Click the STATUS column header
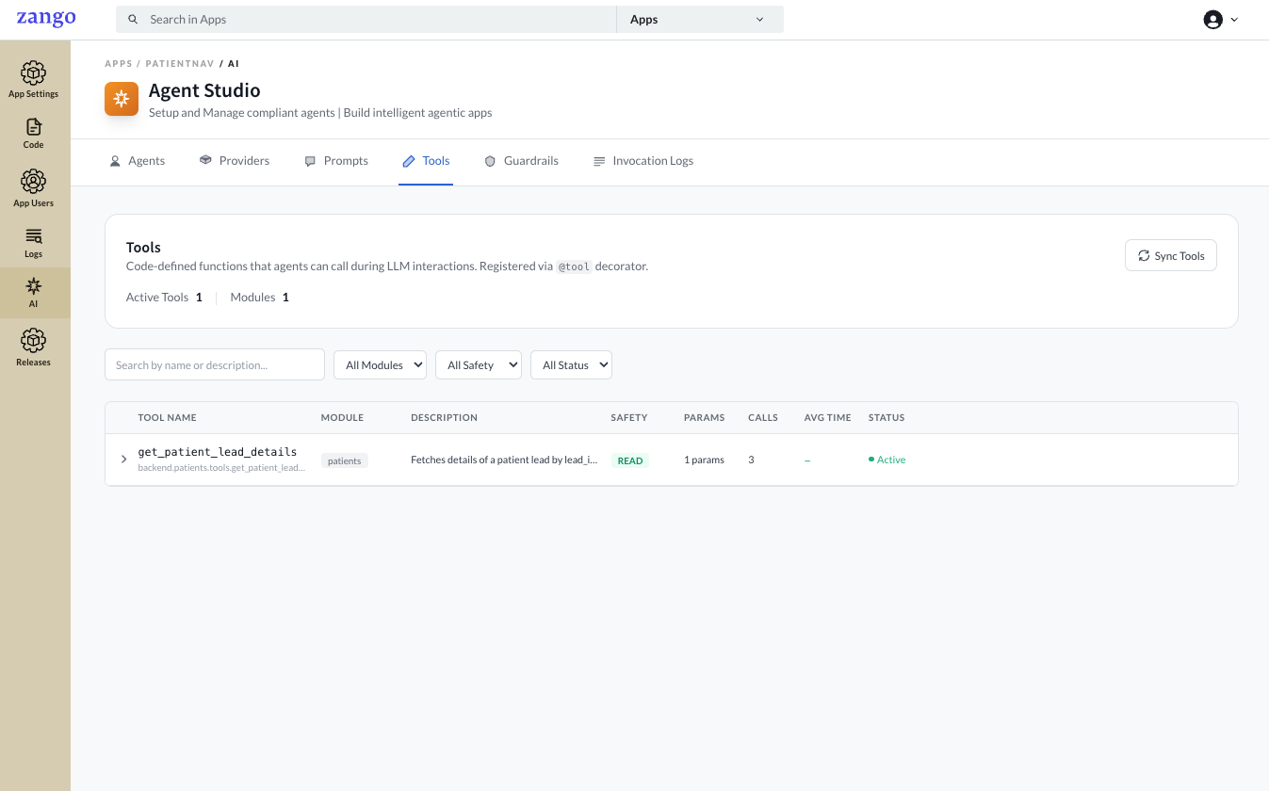The height and width of the screenshot is (791, 1269). coord(887,417)
